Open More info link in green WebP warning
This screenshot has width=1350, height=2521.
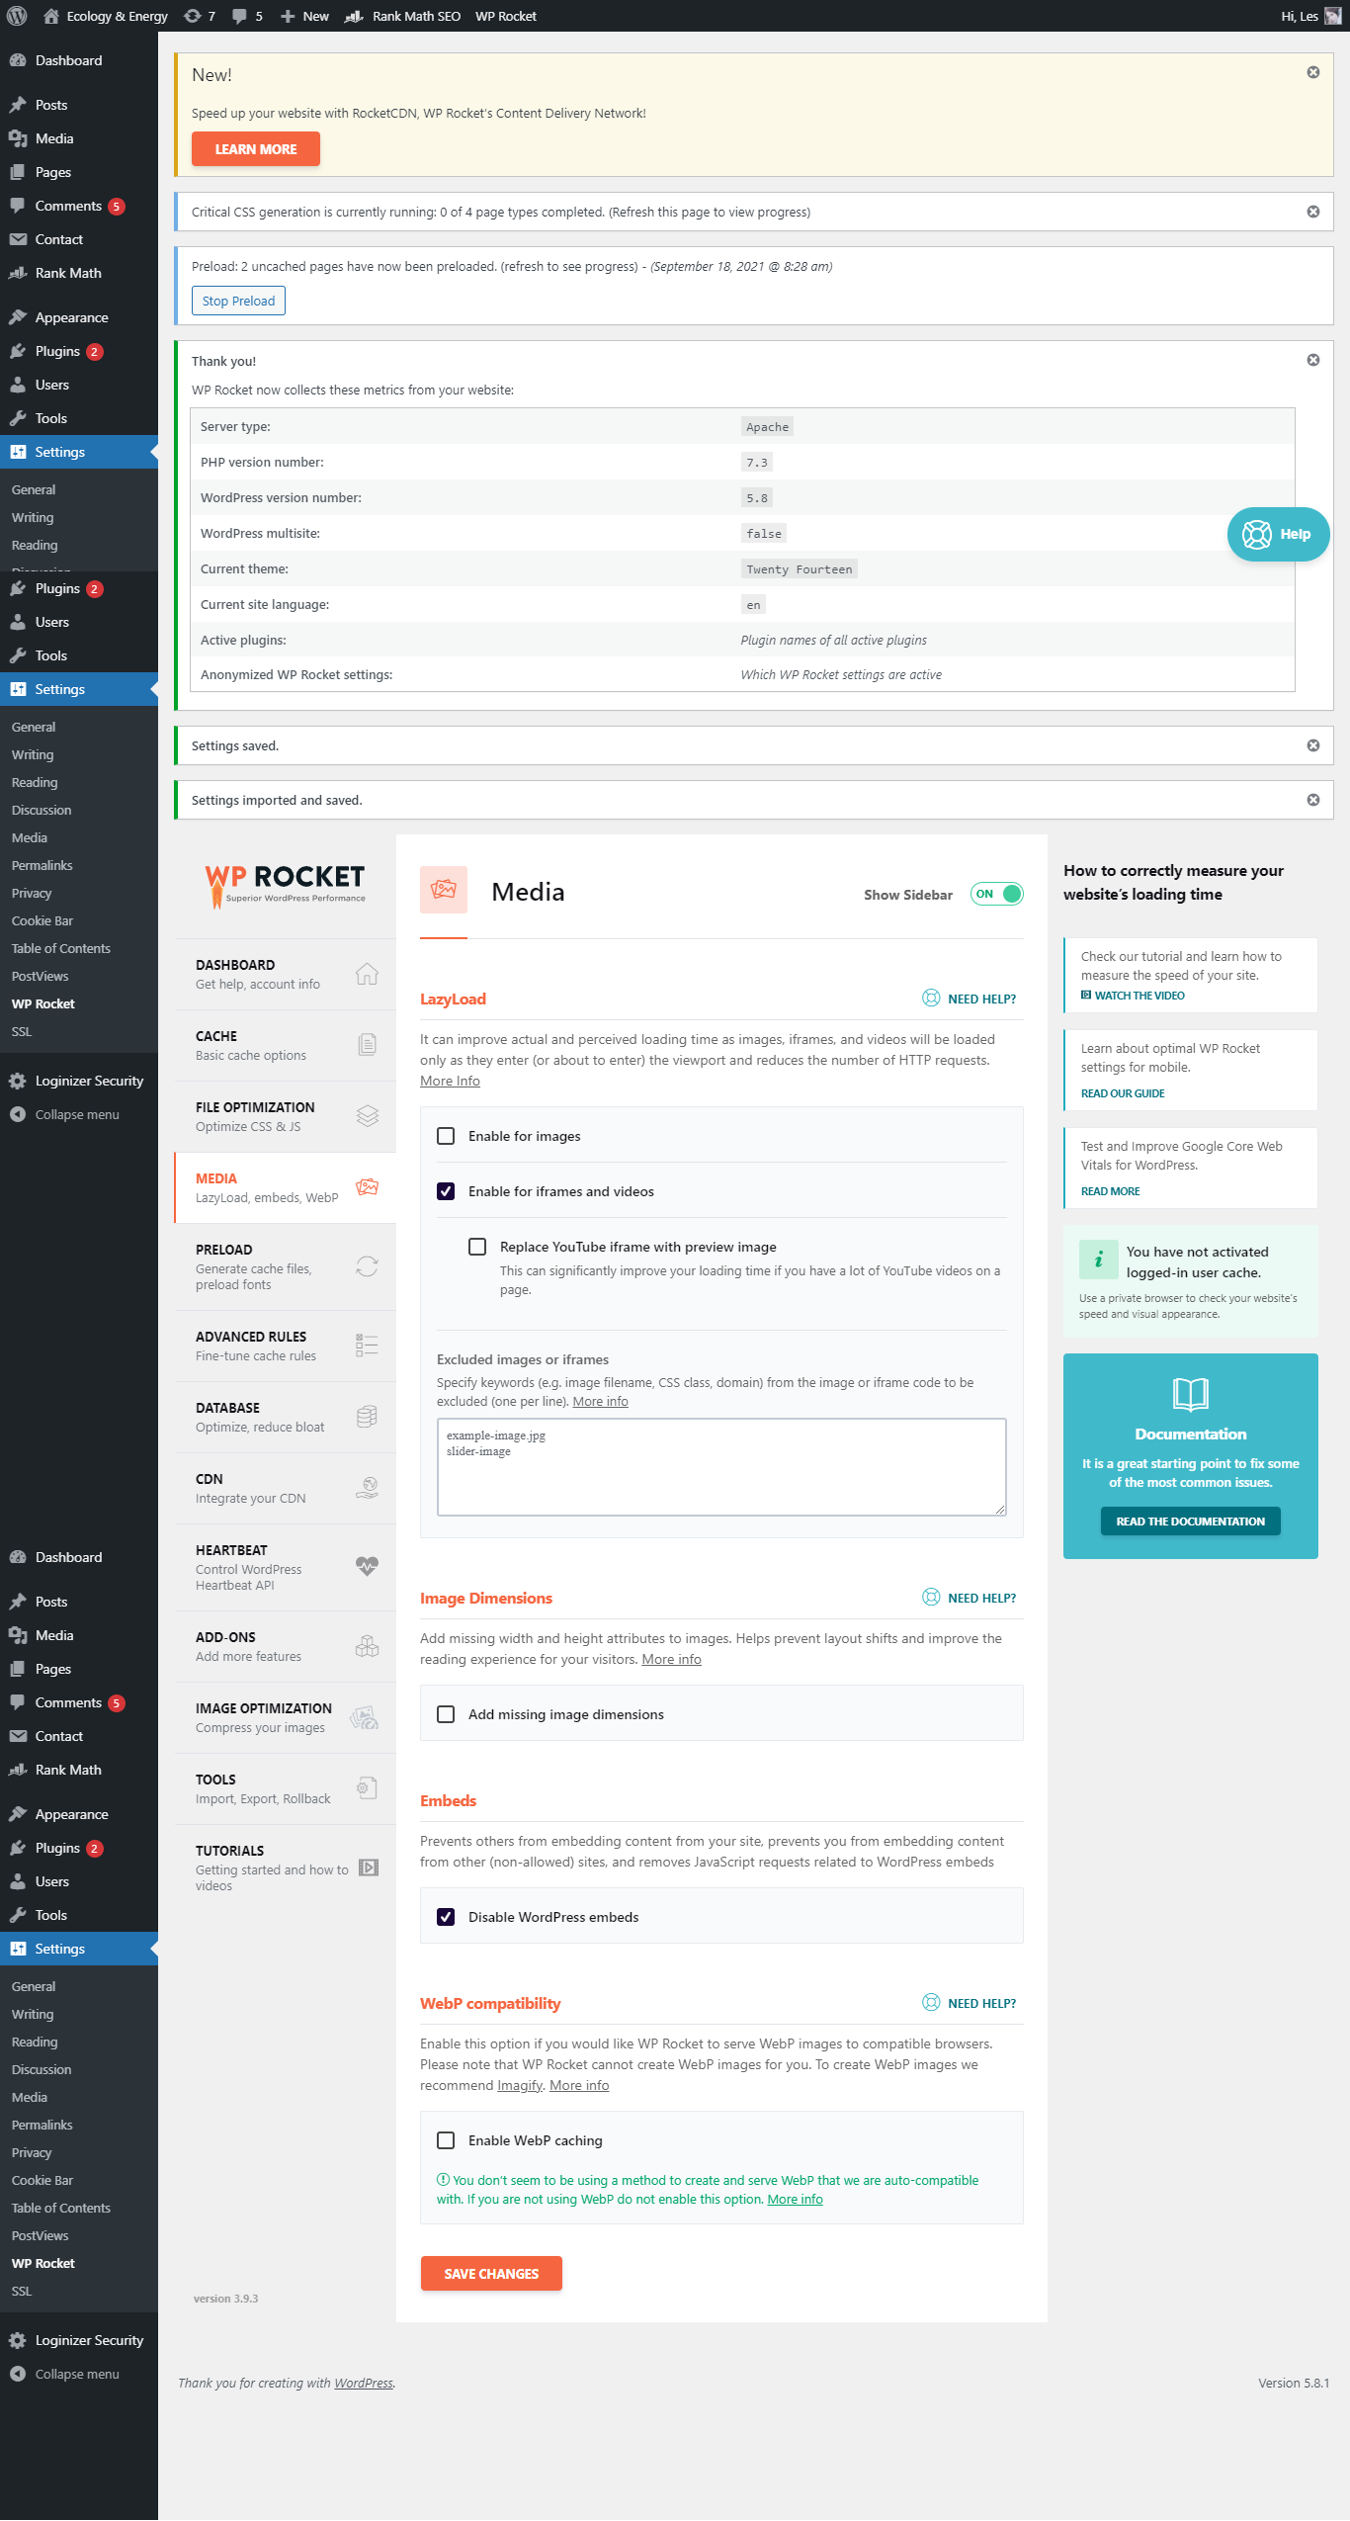click(x=796, y=2200)
